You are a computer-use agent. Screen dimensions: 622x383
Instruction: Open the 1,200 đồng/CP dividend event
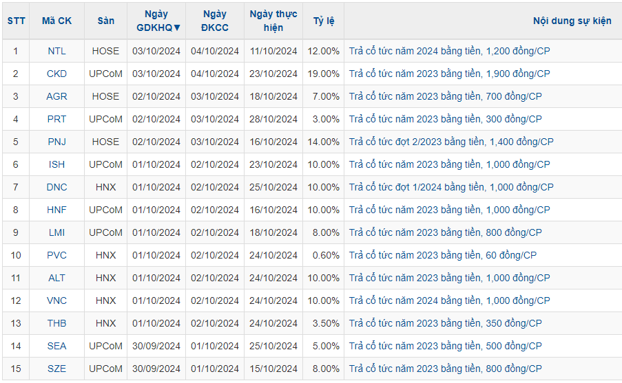coord(449,51)
